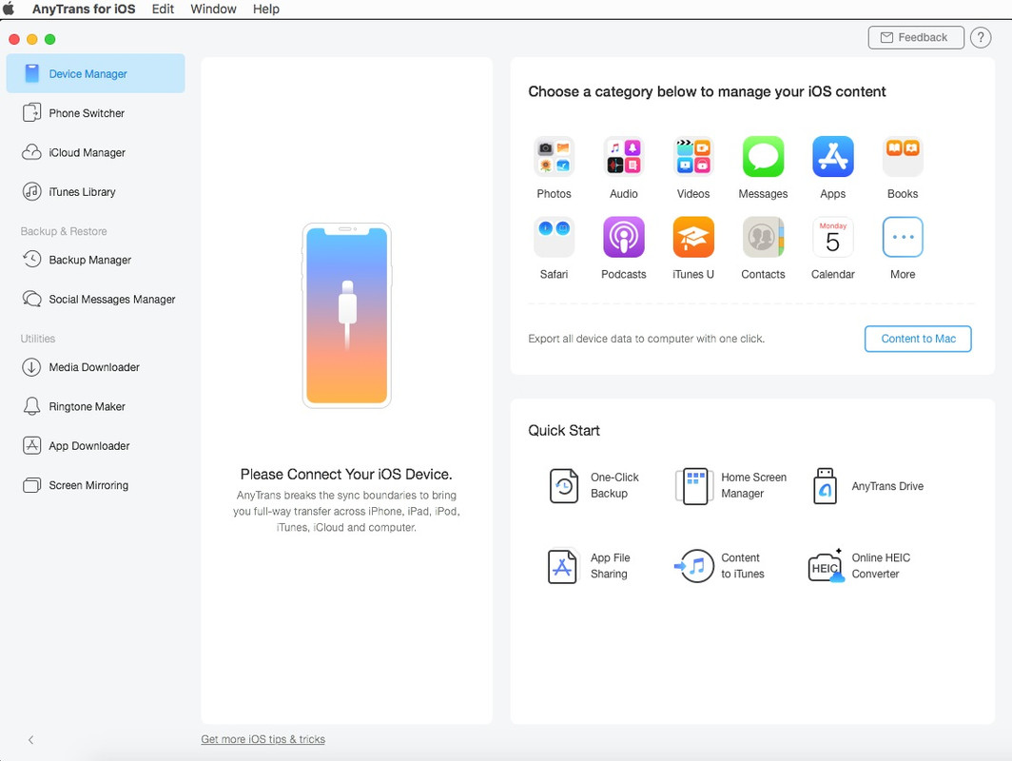
Task: Show more categories with More icon
Action: 903,237
